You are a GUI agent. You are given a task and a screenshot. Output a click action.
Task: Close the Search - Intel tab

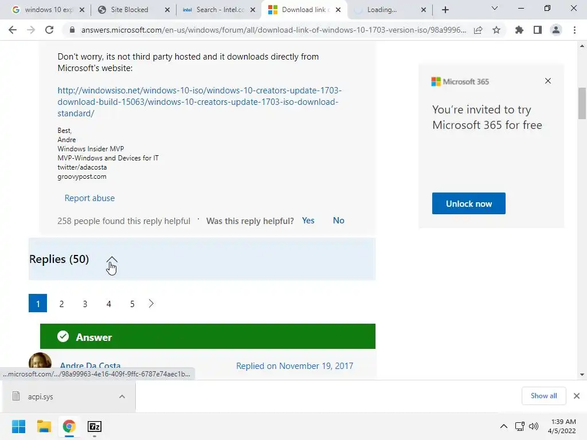tap(253, 10)
